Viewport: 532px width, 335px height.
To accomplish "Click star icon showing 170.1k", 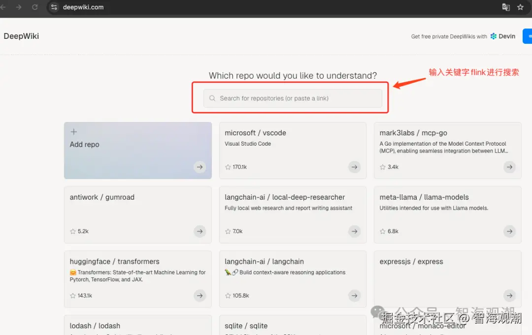I will coord(228,167).
